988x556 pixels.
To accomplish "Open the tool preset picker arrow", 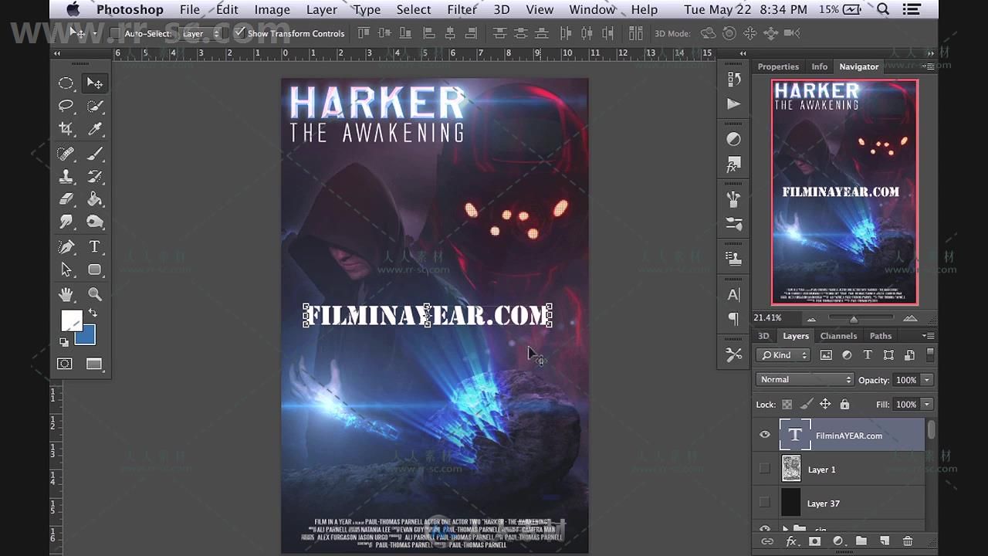I will pos(94,33).
